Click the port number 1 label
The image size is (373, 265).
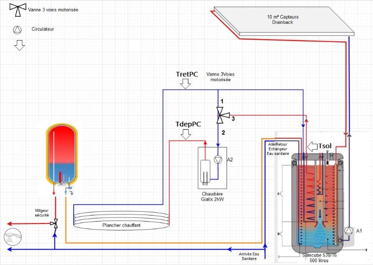pyautogui.click(x=222, y=102)
